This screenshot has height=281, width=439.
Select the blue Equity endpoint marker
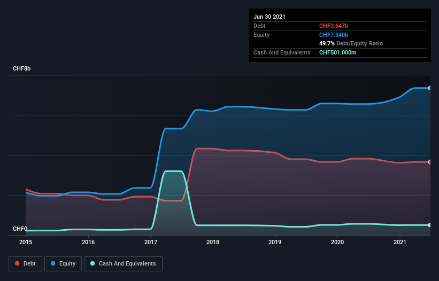click(429, 88)
